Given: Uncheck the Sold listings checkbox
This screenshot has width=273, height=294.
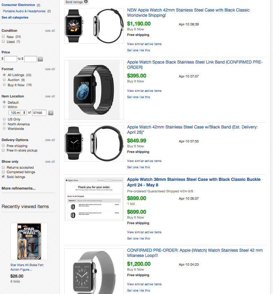Looking at the screenshot, I should click(3, 177).
